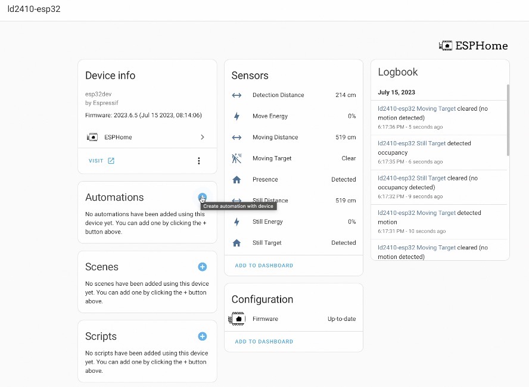
Task: Add a scene with the plus button
Action: [203, 267]
